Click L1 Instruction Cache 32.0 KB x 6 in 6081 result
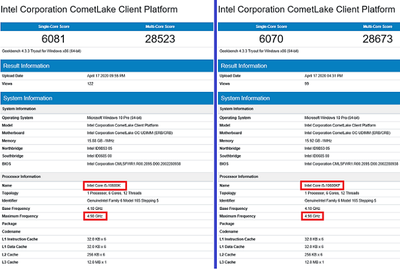 click(x=96, y=239)
